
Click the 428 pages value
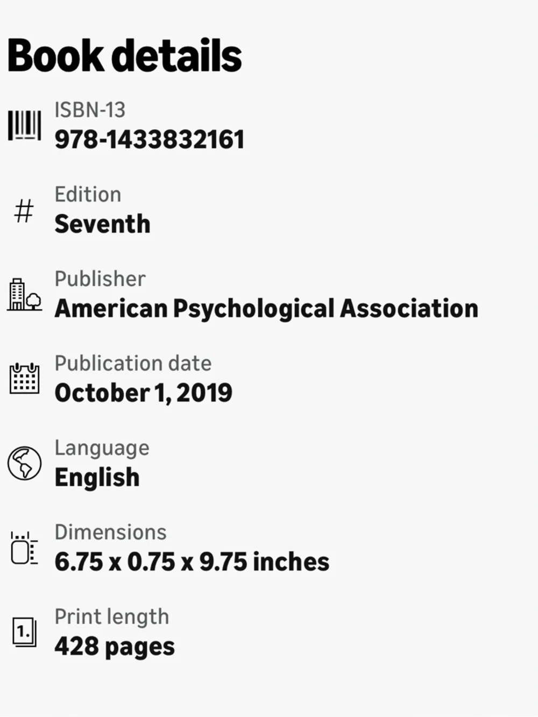(115, 647)
